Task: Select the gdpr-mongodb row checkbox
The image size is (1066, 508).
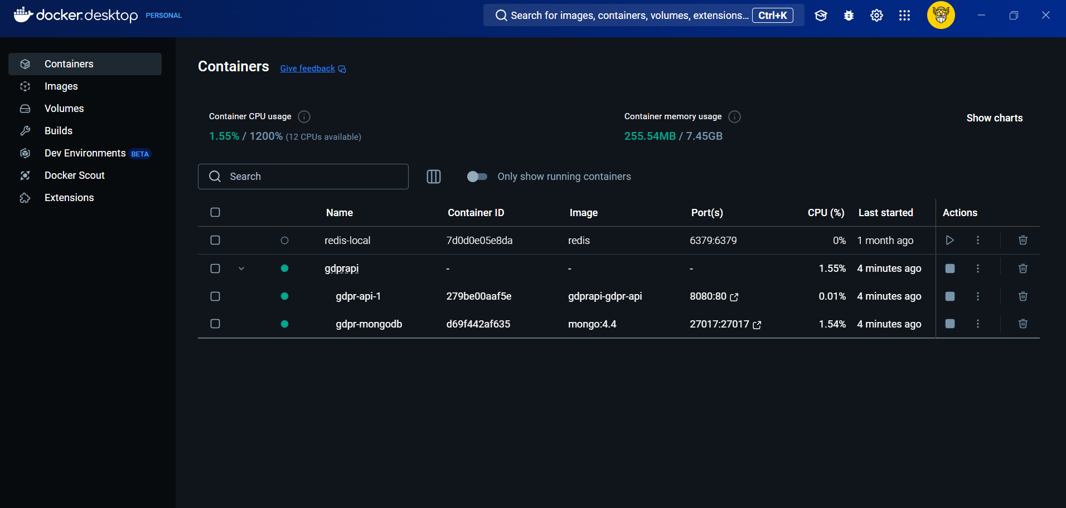Action: [x=215, y=324]
